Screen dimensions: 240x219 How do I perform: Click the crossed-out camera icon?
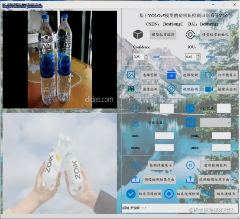[207, 194]
